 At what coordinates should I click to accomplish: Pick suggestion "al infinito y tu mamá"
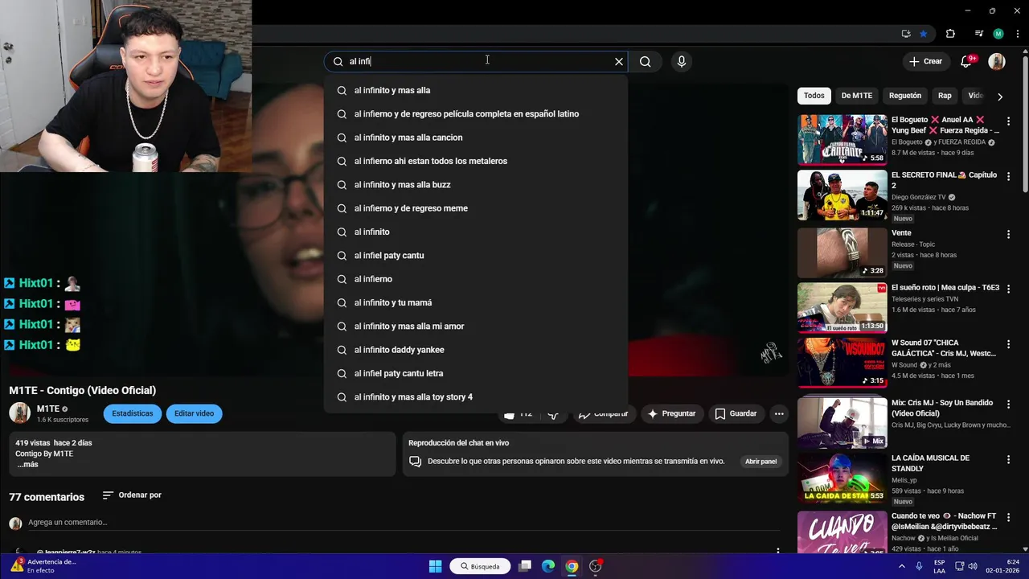click(476, 302)
